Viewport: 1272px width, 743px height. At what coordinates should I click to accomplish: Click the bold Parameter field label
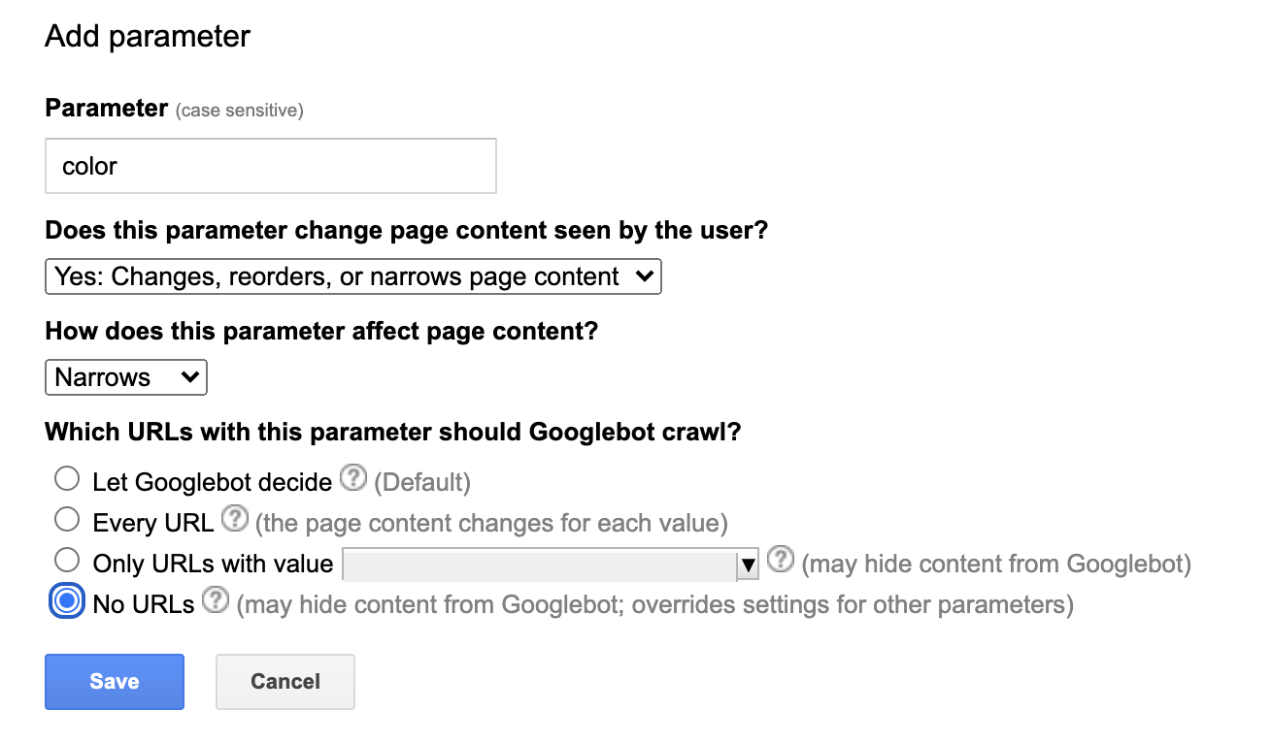tap(107, 109)
